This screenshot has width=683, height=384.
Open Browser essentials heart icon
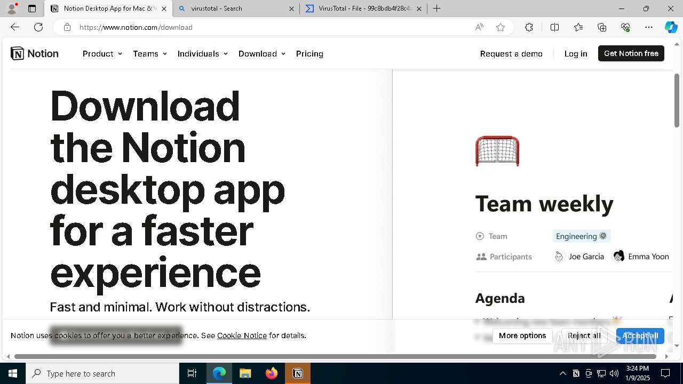tap(625, 27)
